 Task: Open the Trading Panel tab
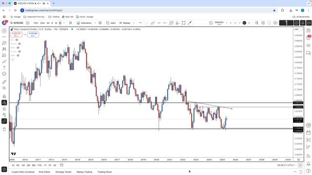pyautogui.click(x=104, y=172)
